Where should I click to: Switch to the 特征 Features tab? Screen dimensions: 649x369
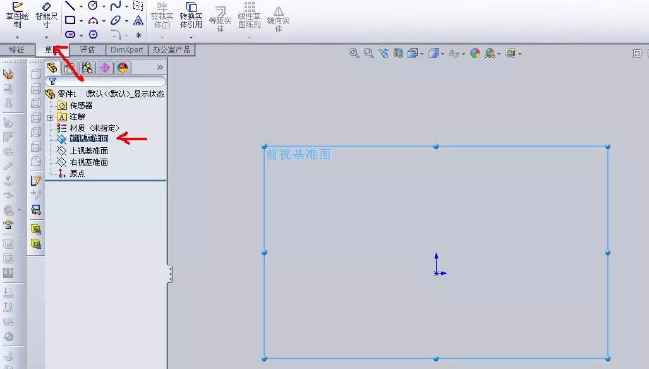[17, 50]
